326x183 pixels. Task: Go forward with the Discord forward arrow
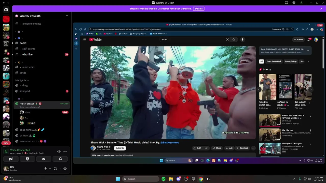pos(8,3)
